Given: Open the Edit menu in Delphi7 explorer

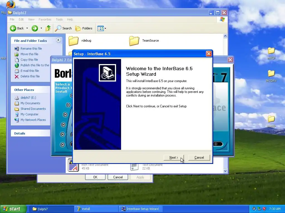Looking at the screenshot, I should pos(21,19).
